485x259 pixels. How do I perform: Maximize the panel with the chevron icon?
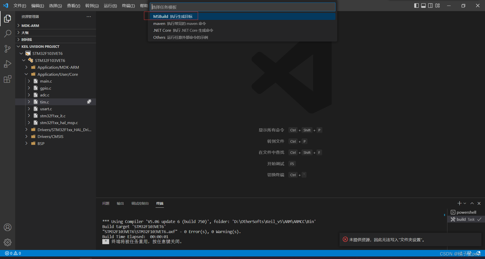(472, 203)
